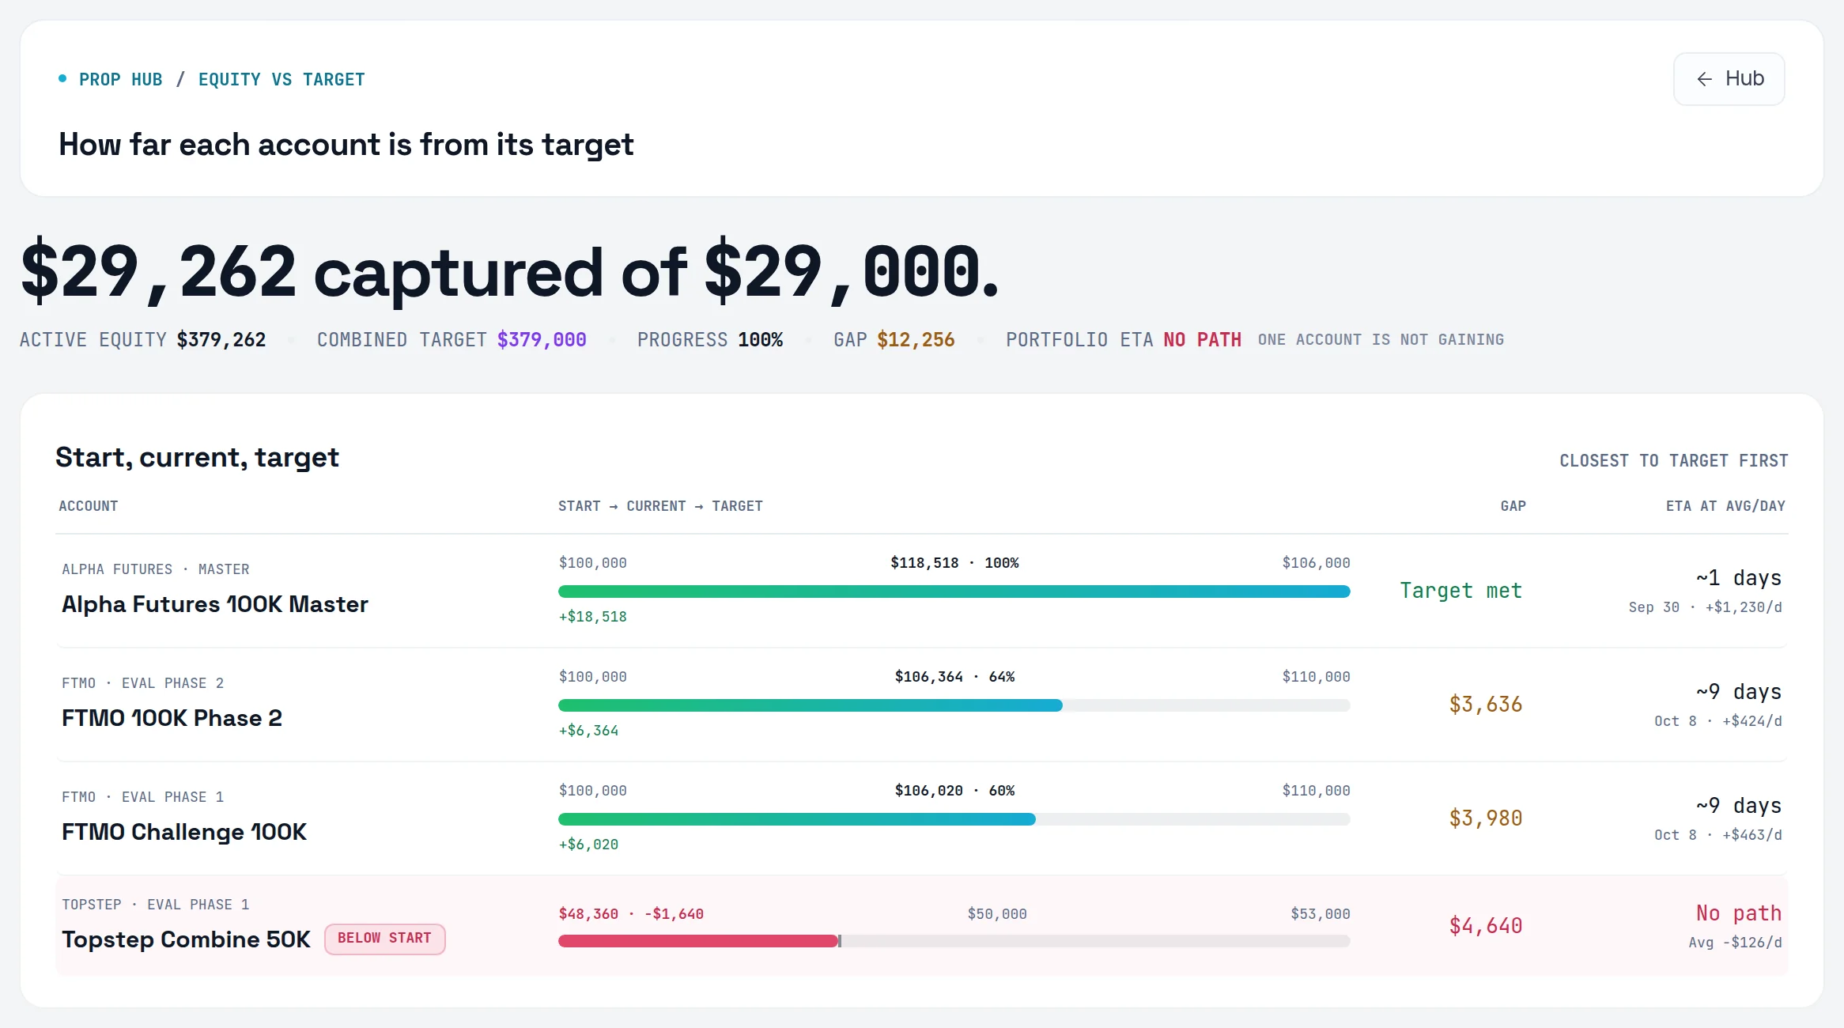Click the GAP column header

tap(1513, 506)
